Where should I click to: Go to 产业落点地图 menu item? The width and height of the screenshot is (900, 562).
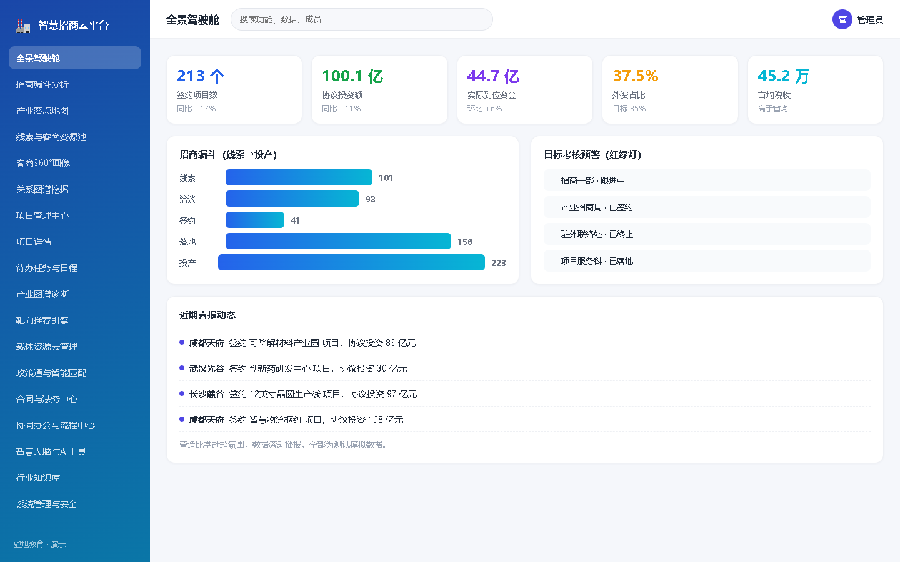pyautogui.click(x=75, y=111)
